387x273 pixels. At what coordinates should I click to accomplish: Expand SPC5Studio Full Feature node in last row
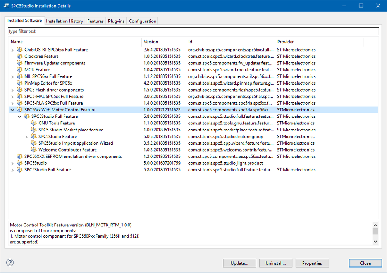pos(12,170)
